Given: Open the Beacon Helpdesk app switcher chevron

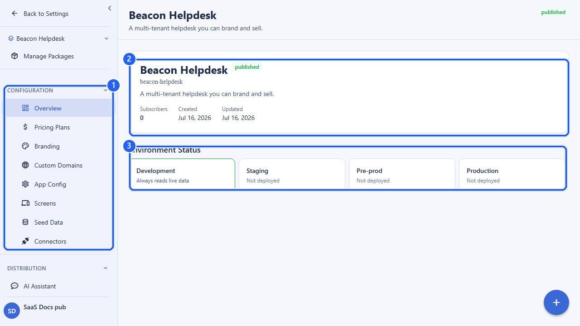Looking at the screenshot, I should [106, 38].
